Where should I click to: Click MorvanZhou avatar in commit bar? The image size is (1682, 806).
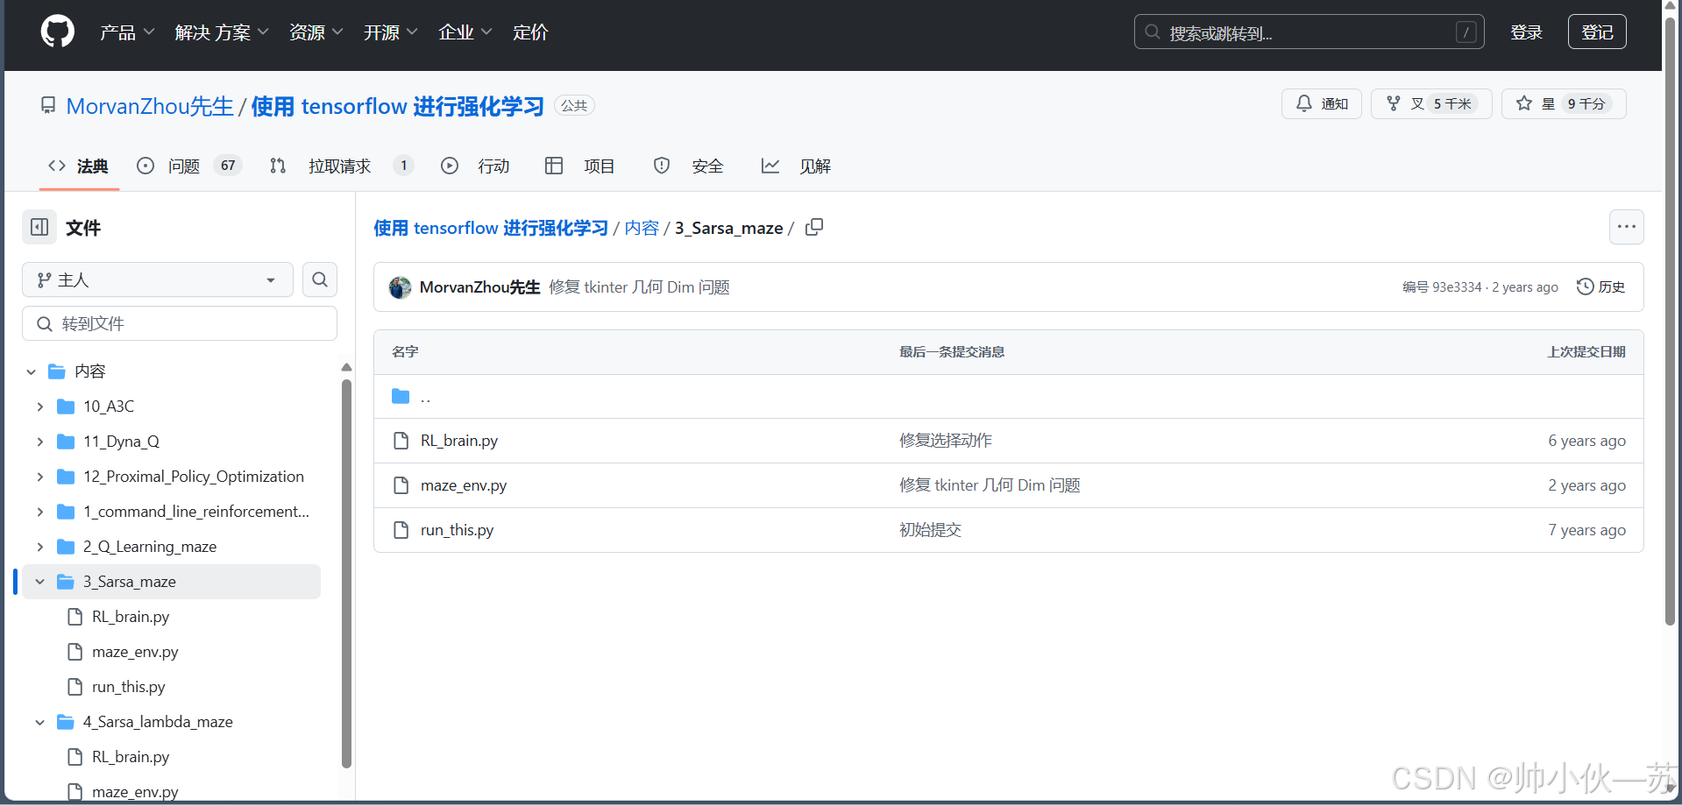(x=401, y=287)
